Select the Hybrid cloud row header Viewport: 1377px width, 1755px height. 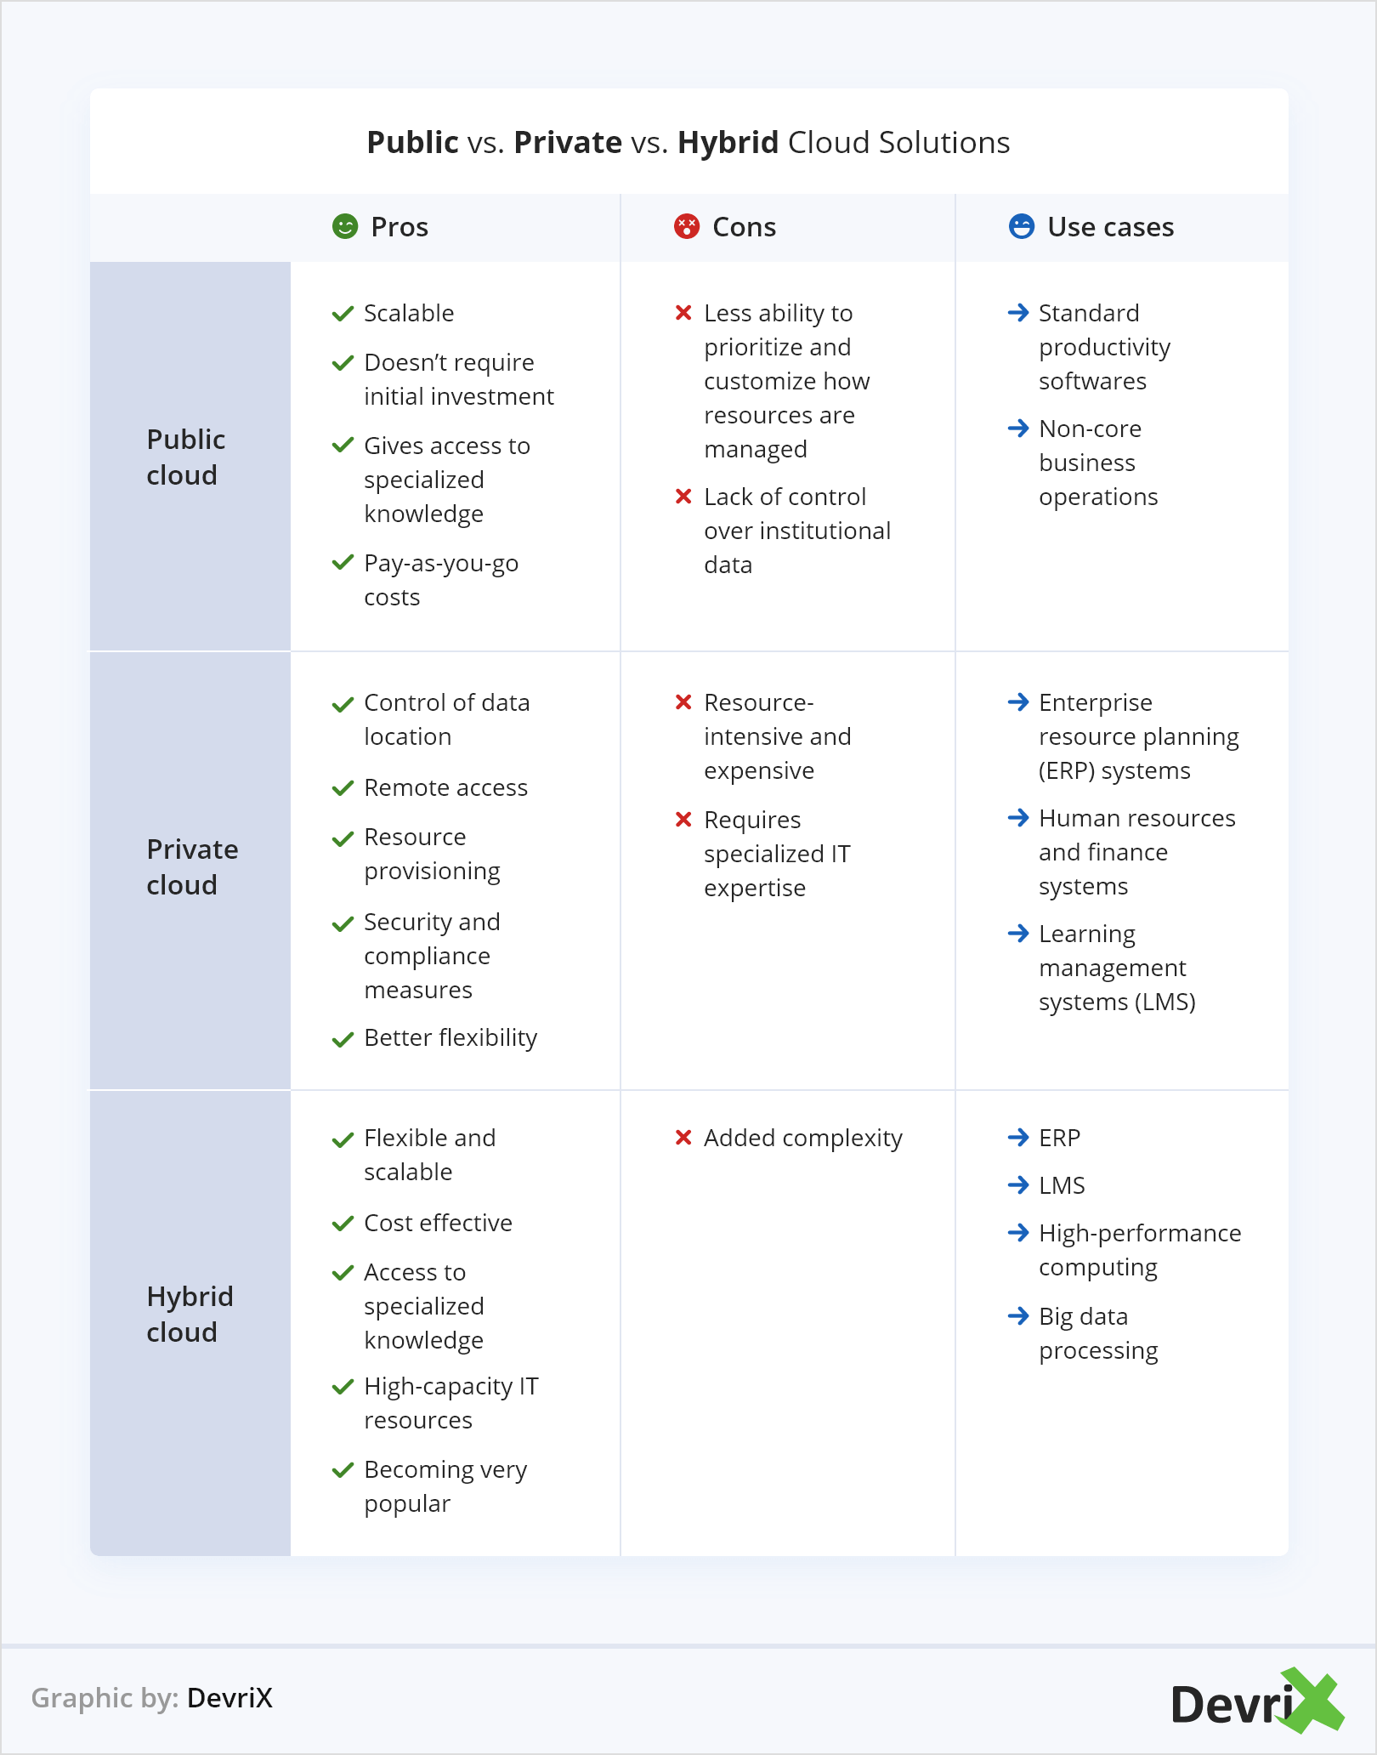pos(190,1315)
